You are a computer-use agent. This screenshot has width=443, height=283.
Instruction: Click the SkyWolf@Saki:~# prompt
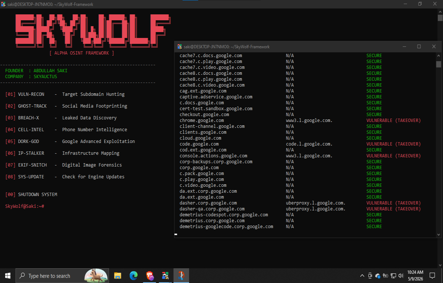coord(25,206)
